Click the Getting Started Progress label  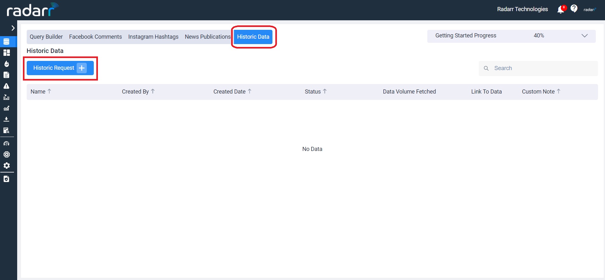(466, 36)
